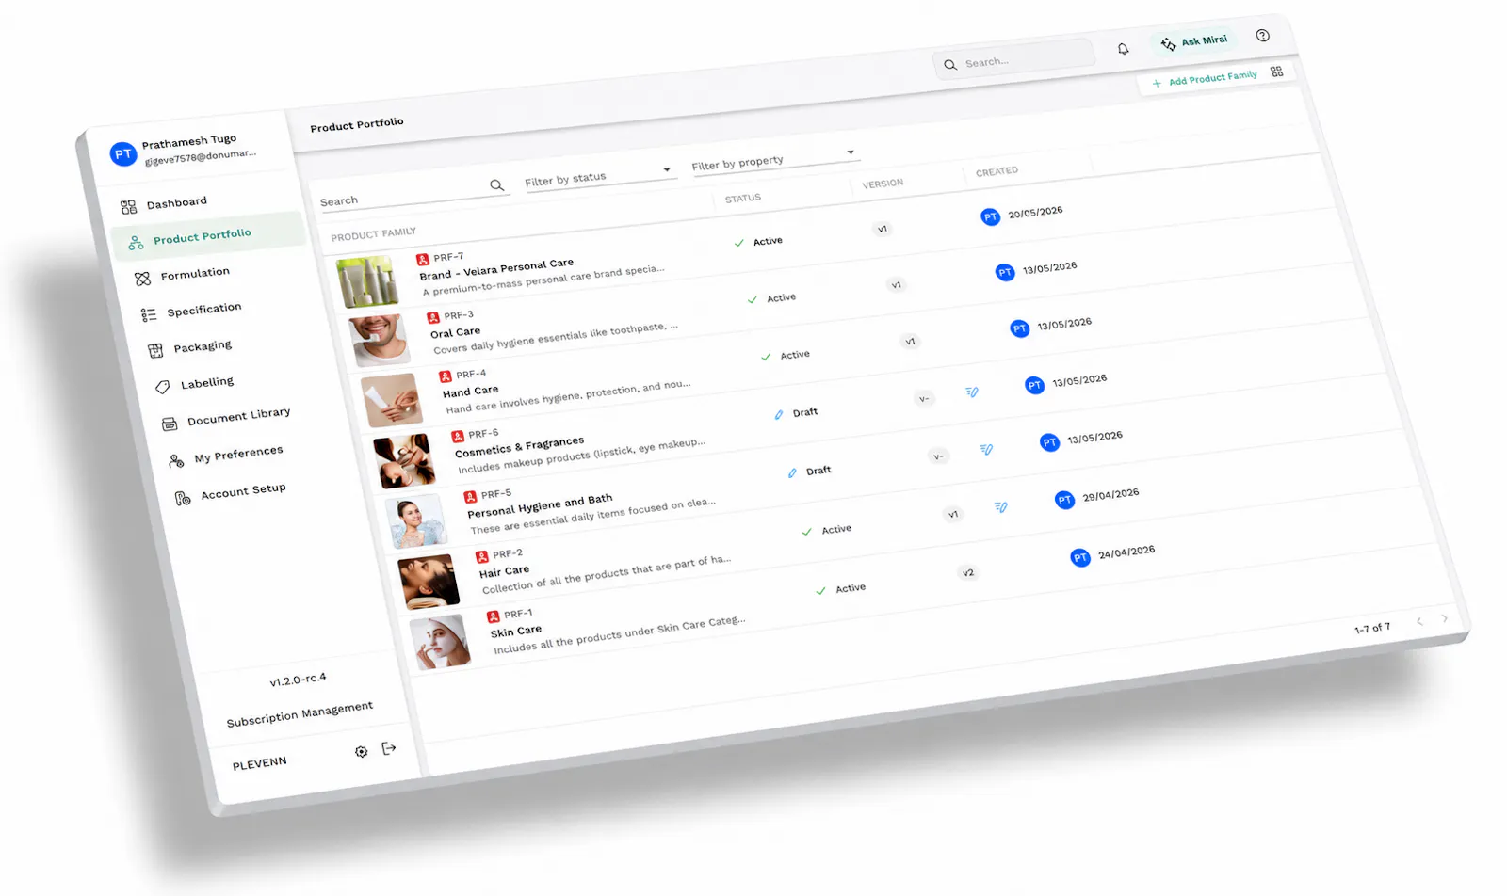Open the notifications bell
Viewport: 1507px width, 896px height.
pos(1123,49)
